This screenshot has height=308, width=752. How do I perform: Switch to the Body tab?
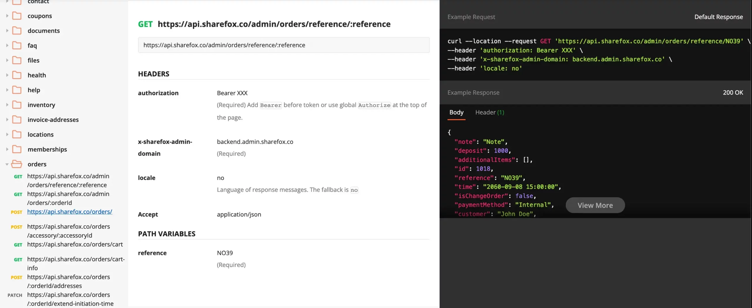click(456, 112)
